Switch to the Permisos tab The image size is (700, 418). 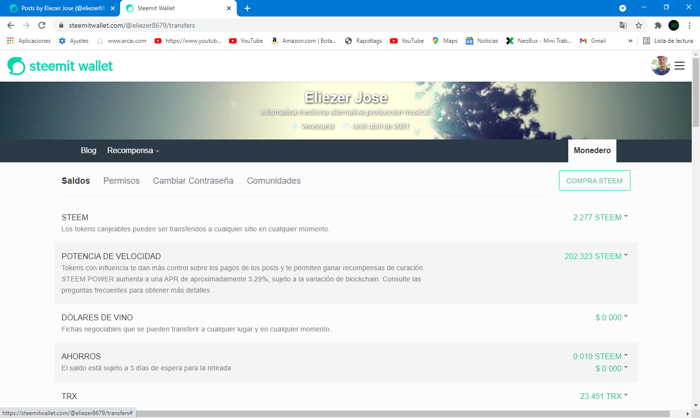[122, 181]
